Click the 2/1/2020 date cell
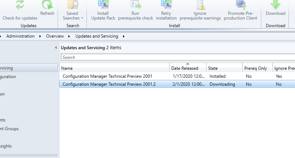Viewport: 295px width, 158px height. click(x=189, y=84)
